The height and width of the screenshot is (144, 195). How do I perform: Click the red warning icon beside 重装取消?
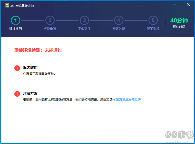17,68
